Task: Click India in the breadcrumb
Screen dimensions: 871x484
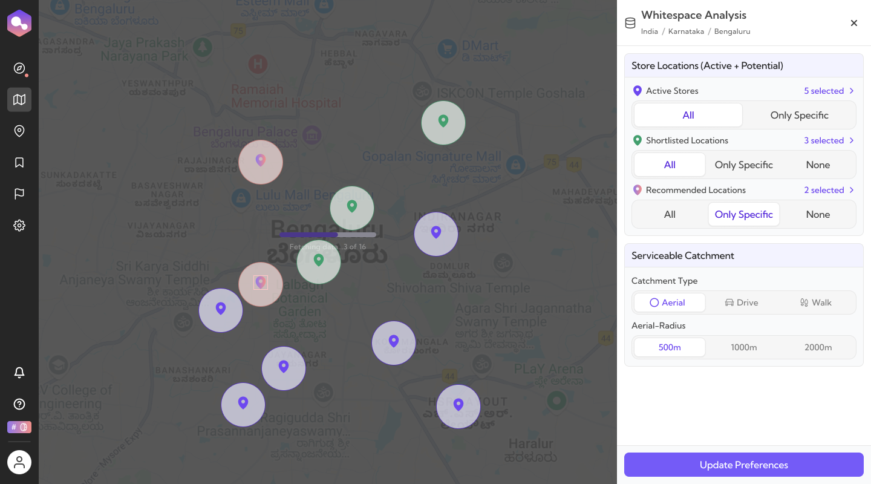Action: pyautogui.click(x=650, y=31)
